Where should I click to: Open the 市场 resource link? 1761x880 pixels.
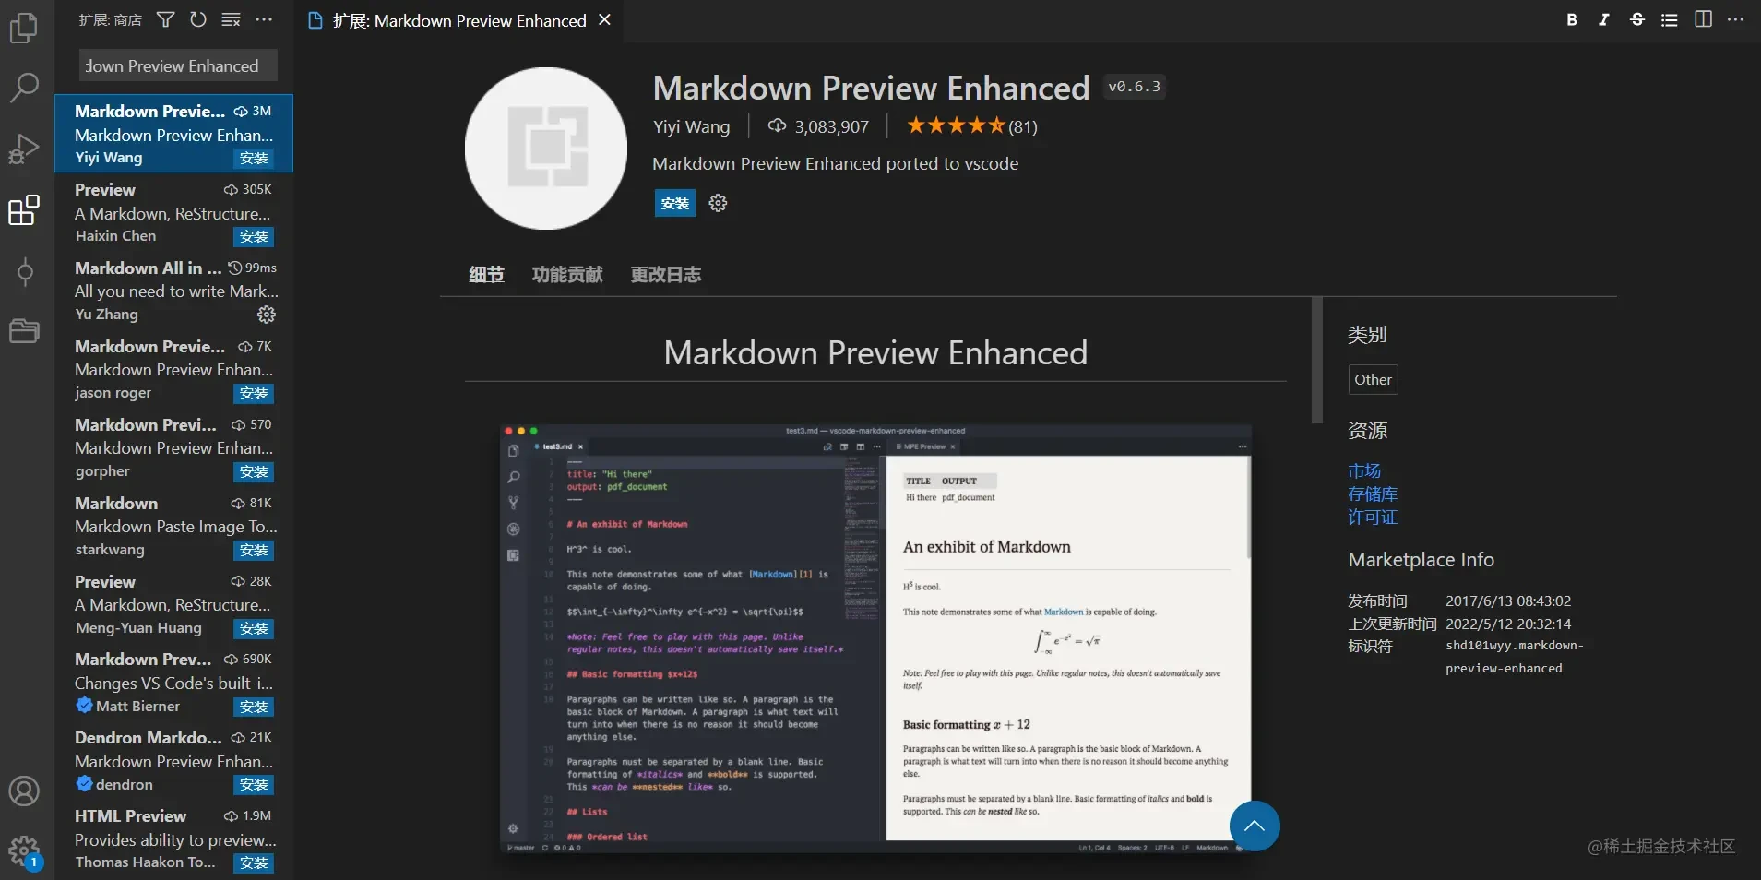coord(1364,470)
